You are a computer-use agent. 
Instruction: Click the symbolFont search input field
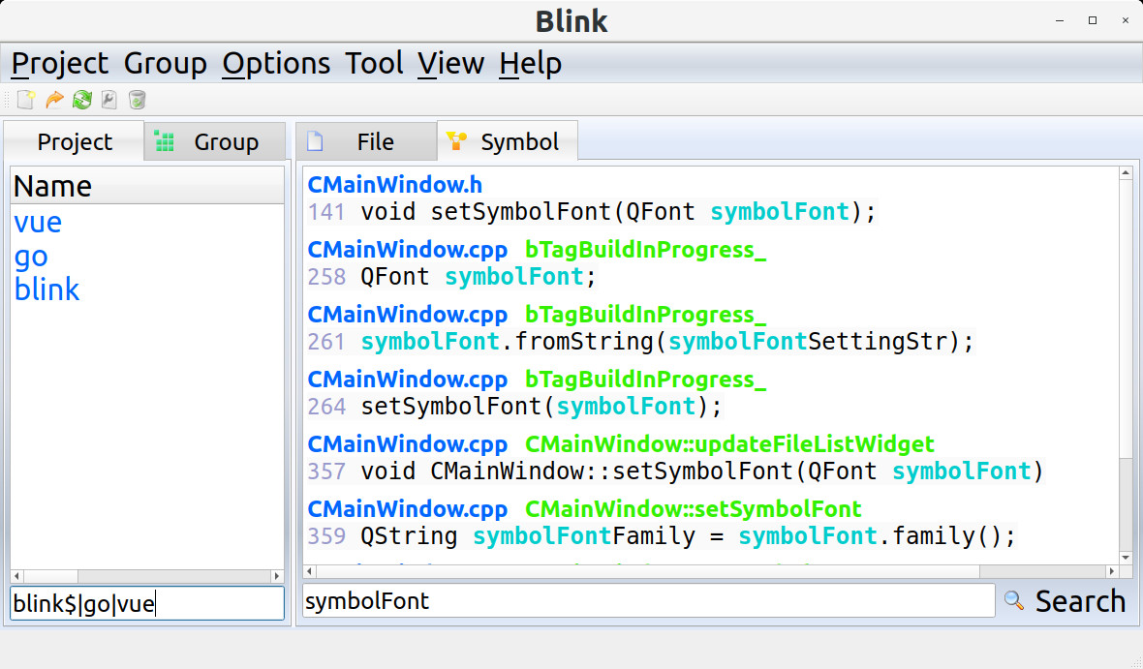648,601
